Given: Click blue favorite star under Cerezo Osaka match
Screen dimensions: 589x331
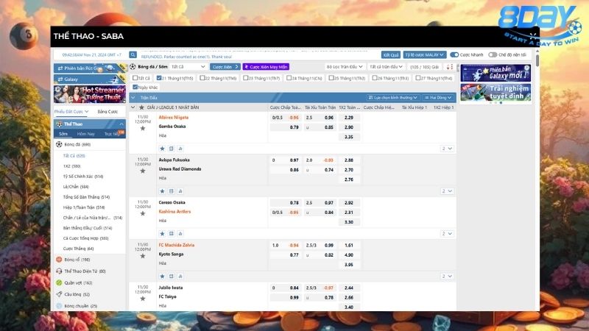Looking at the screenshot, I should (162, 233).
